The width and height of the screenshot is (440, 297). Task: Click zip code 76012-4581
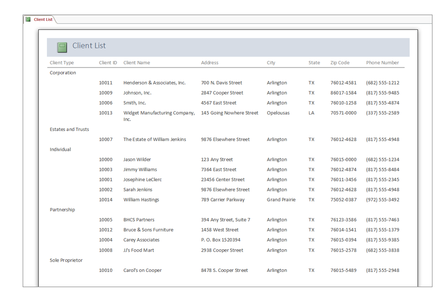(343, 83)
